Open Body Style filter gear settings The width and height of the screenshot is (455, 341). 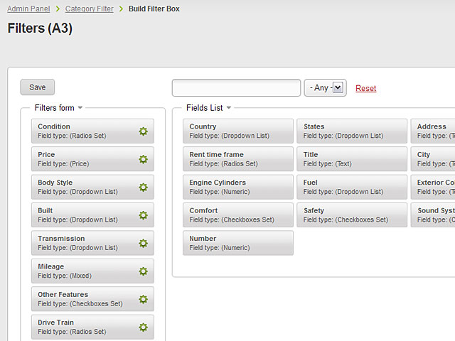point(143,188)
